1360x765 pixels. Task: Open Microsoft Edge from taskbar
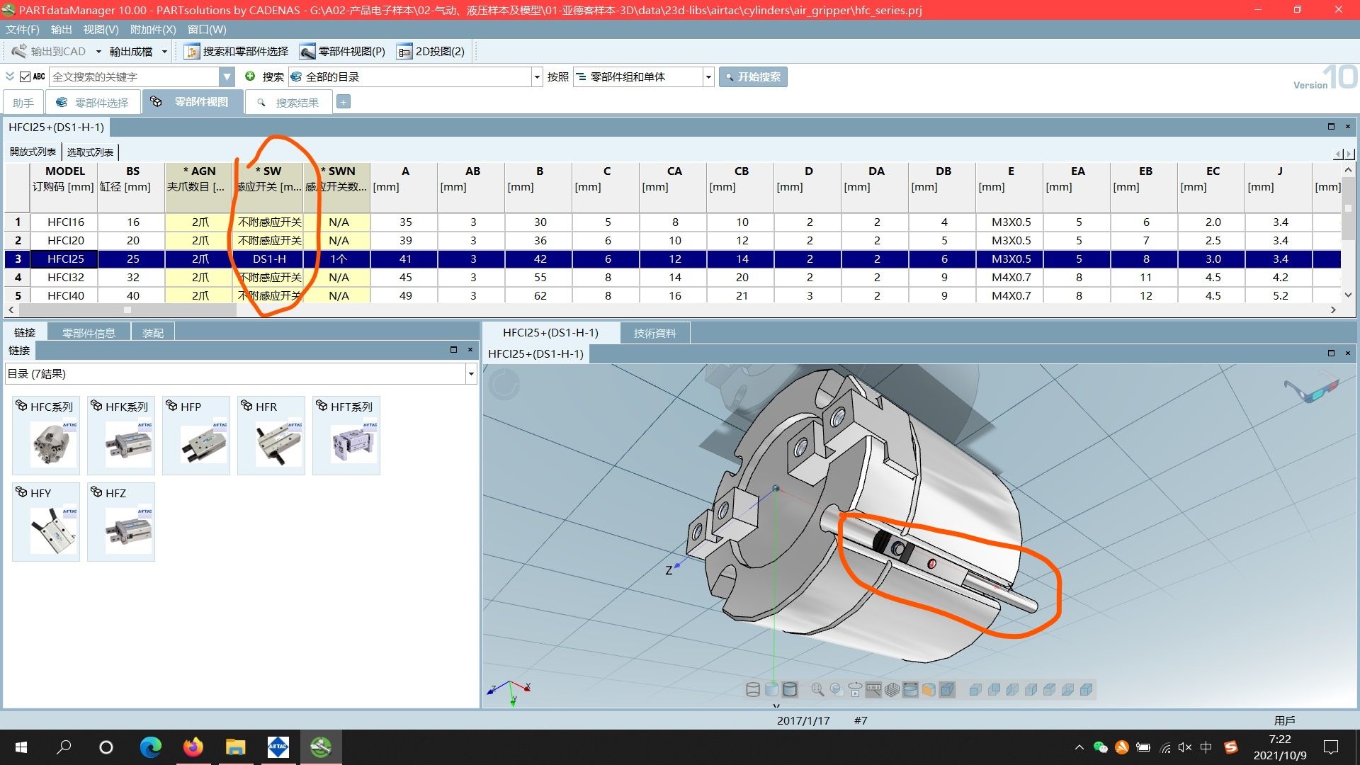point(150,747)
